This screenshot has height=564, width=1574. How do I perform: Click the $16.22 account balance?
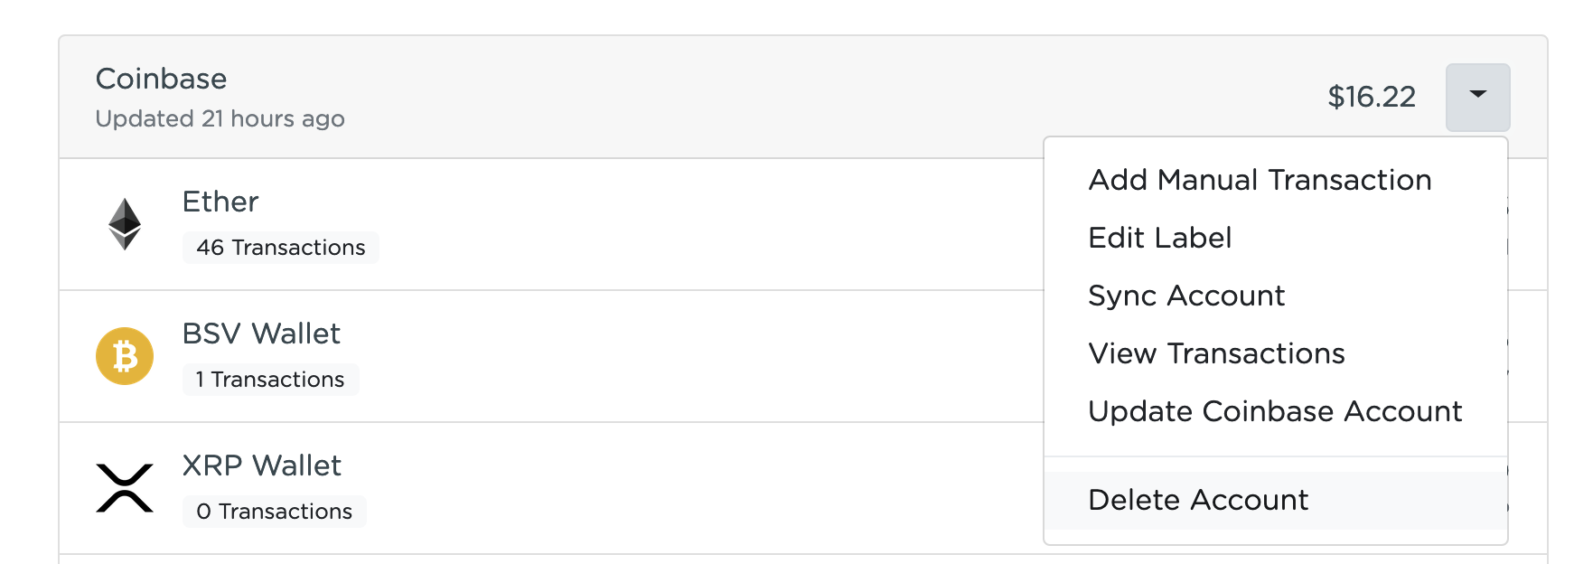pos(1372,97)
